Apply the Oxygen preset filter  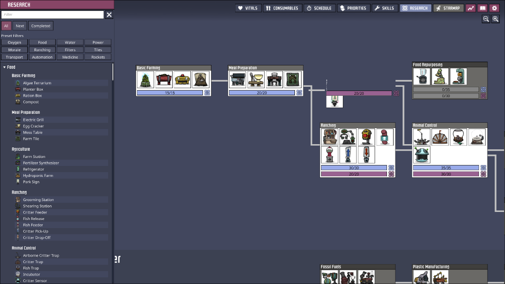pos(15,43)
